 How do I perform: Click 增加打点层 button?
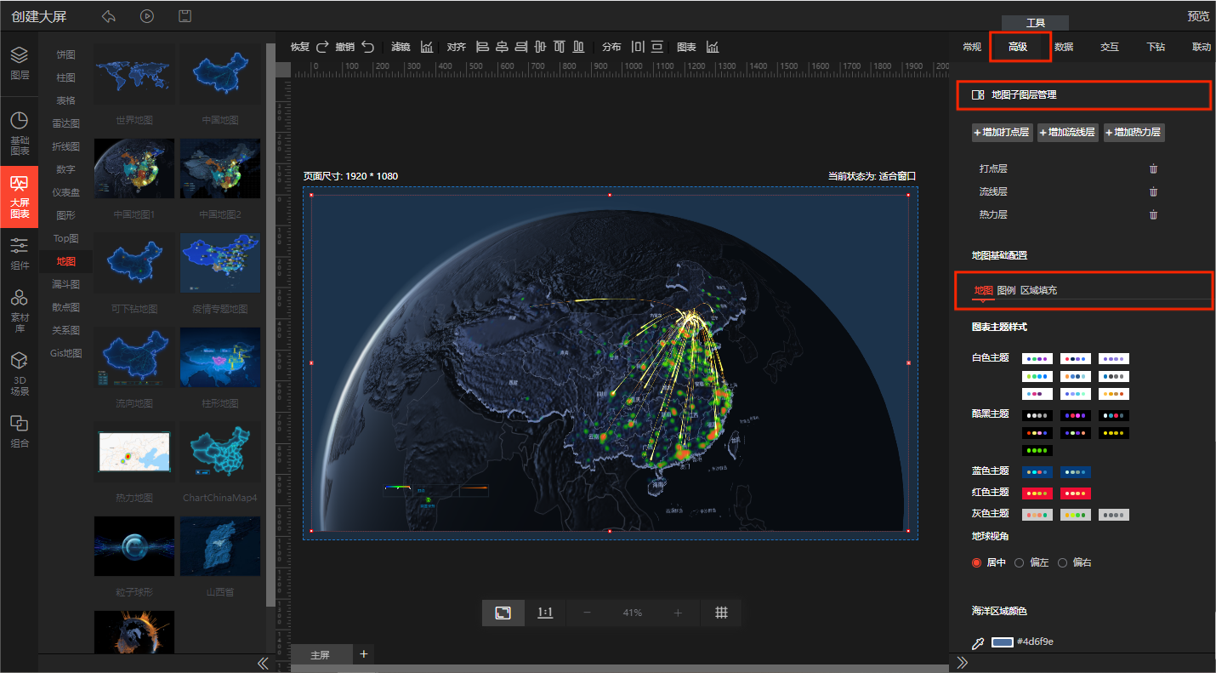point(1002,132)
